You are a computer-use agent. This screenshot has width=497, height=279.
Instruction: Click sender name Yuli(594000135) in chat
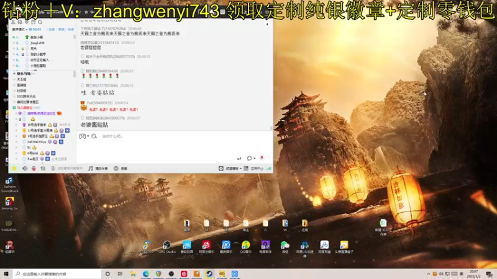click(99, 103)
